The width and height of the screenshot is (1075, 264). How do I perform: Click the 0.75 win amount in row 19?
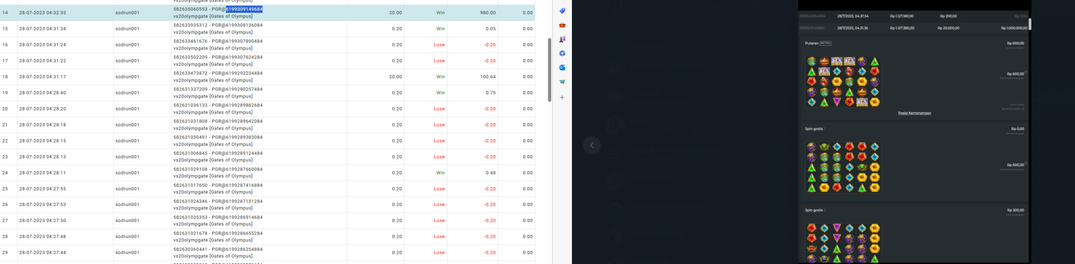pyautogui.click(x=491, y=93)
